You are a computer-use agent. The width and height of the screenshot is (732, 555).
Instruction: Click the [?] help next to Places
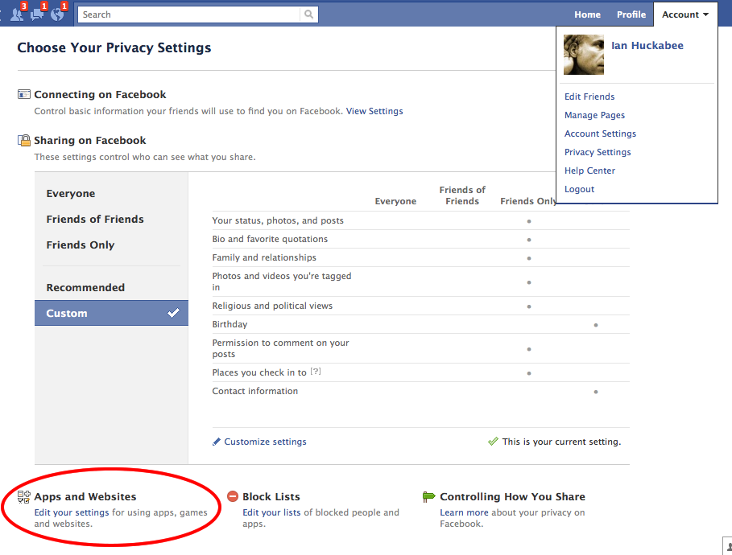(316, 372)
